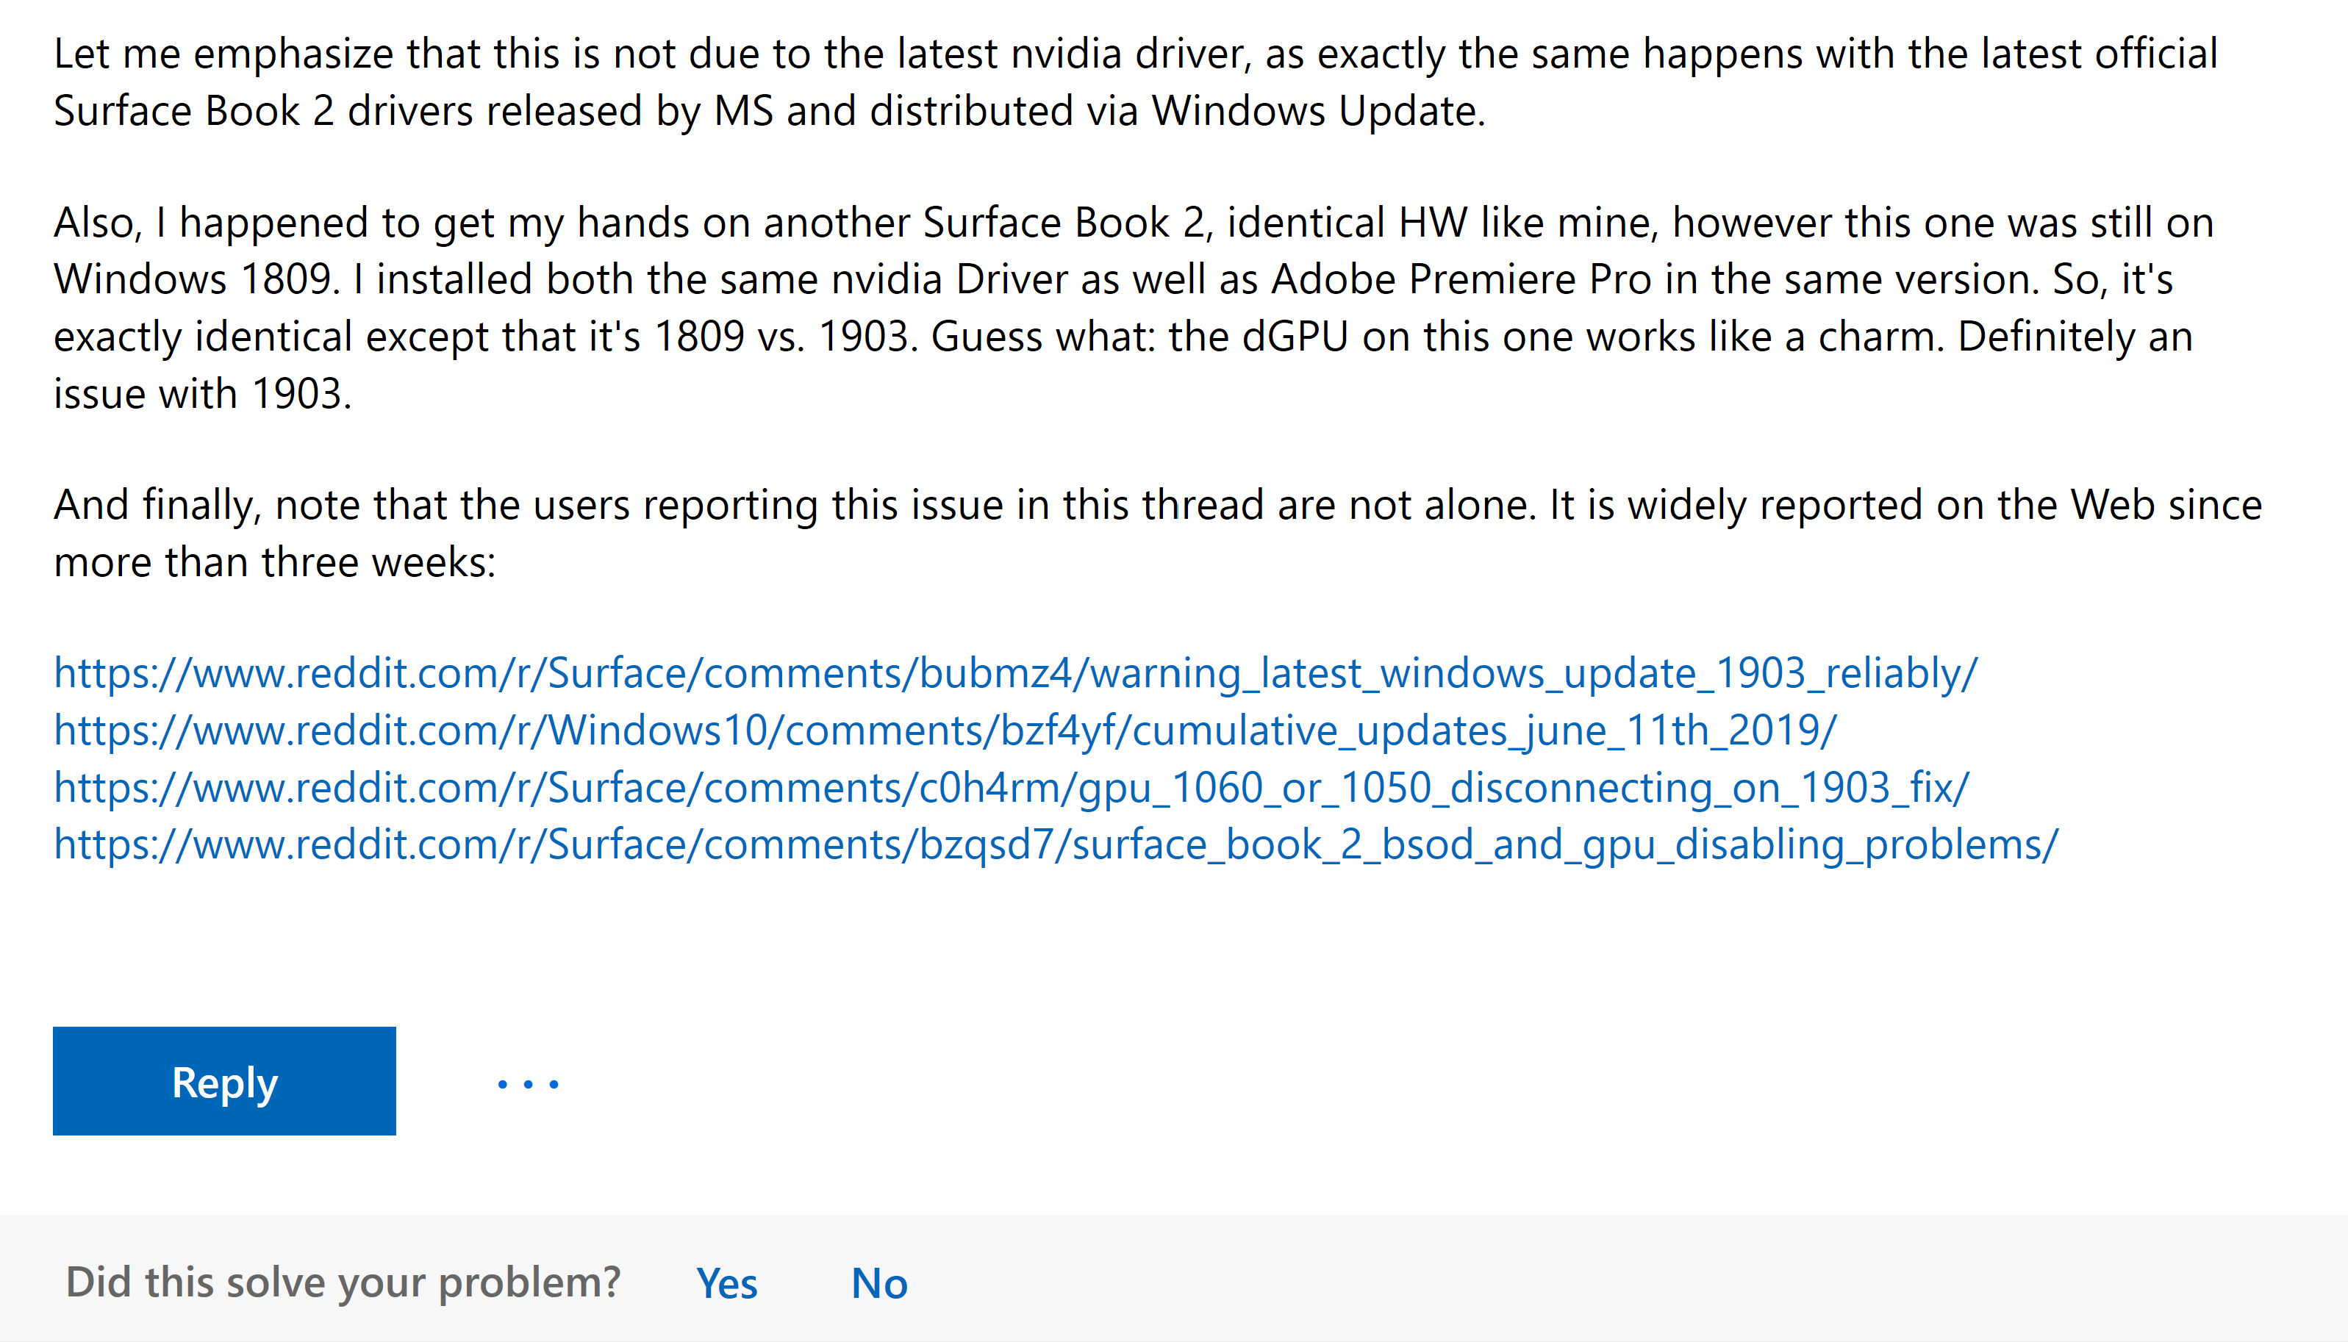This screenshot has height=1342, width=2348.
Task: Click the text "more than three weeks:"
Action: pyautogui.click(x=275, y=562)
